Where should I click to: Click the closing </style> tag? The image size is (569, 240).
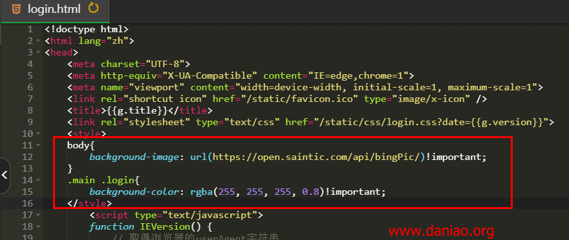90,203
